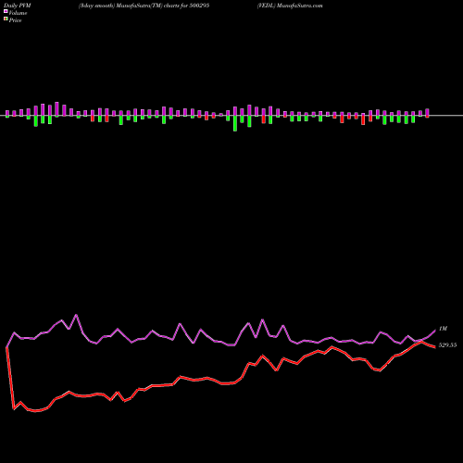Click the end of the red price line

[x=434, y=347]
